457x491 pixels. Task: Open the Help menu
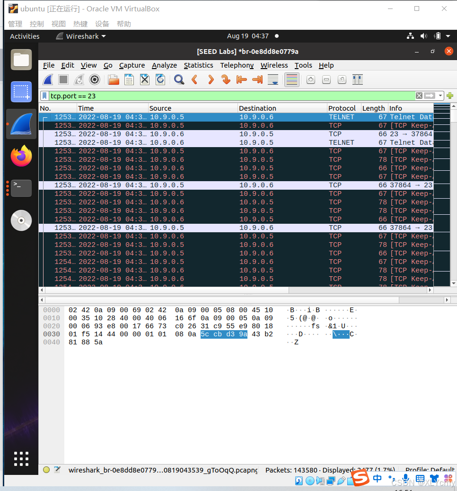(x=326, y=65)
